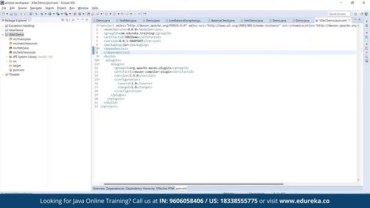Click the Debug bug icon in toolbar

(42, 14)
